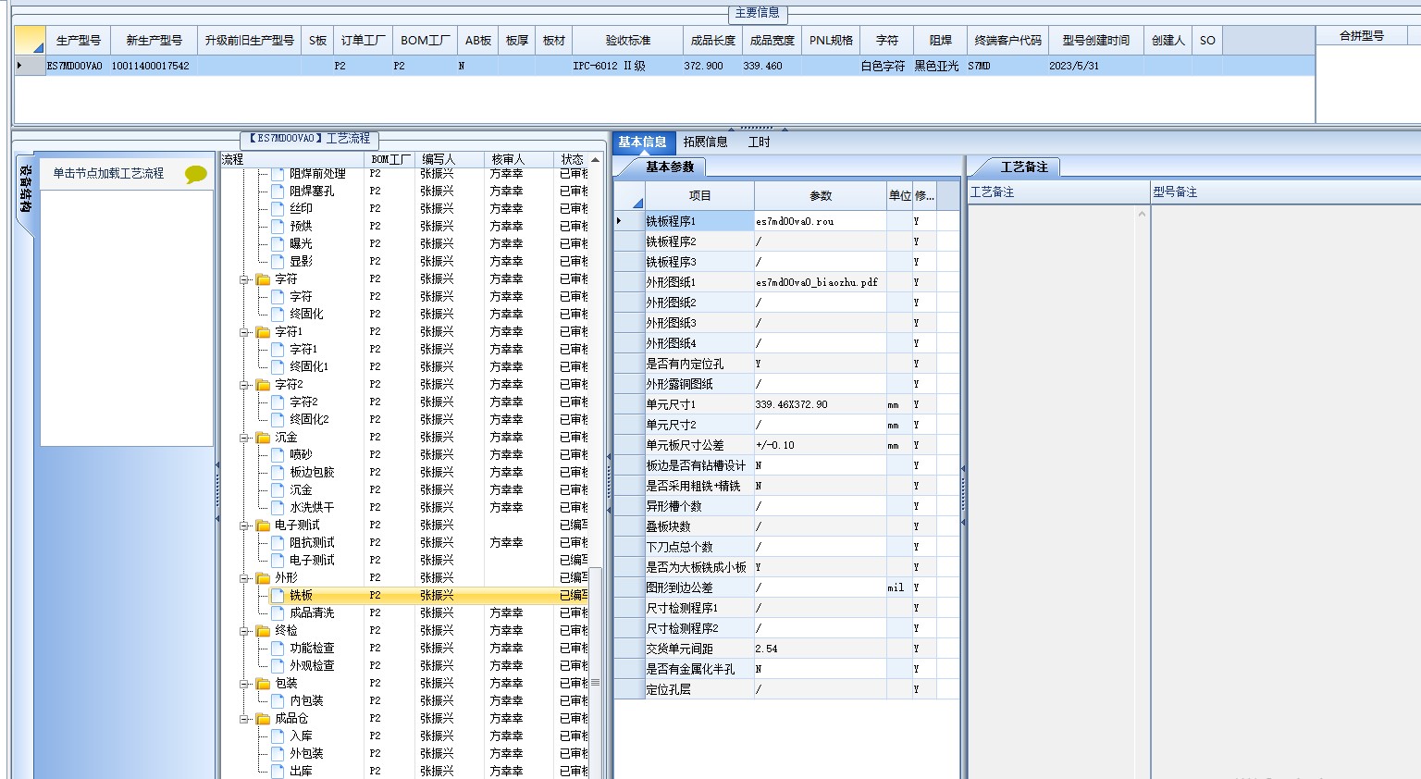1421x779 pixels.
Task: Click the 终固化2 document icon
Action: [x=278, y=420]
